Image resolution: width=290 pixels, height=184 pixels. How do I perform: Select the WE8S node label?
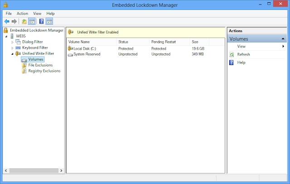[21, 36]
